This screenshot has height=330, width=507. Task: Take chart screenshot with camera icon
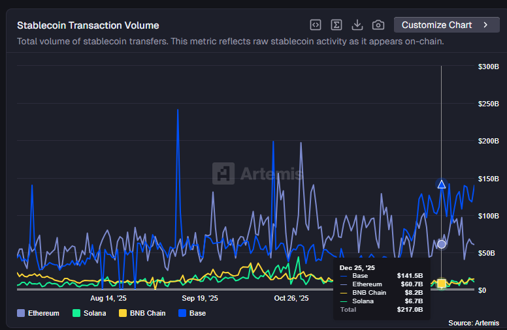tap(378, 25)
